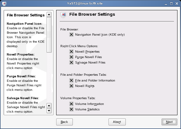This screenshot has height=129, width=181.
Task: Uncheck Navigation Panel Icon (KDE only)
Action: click(71, 35)
